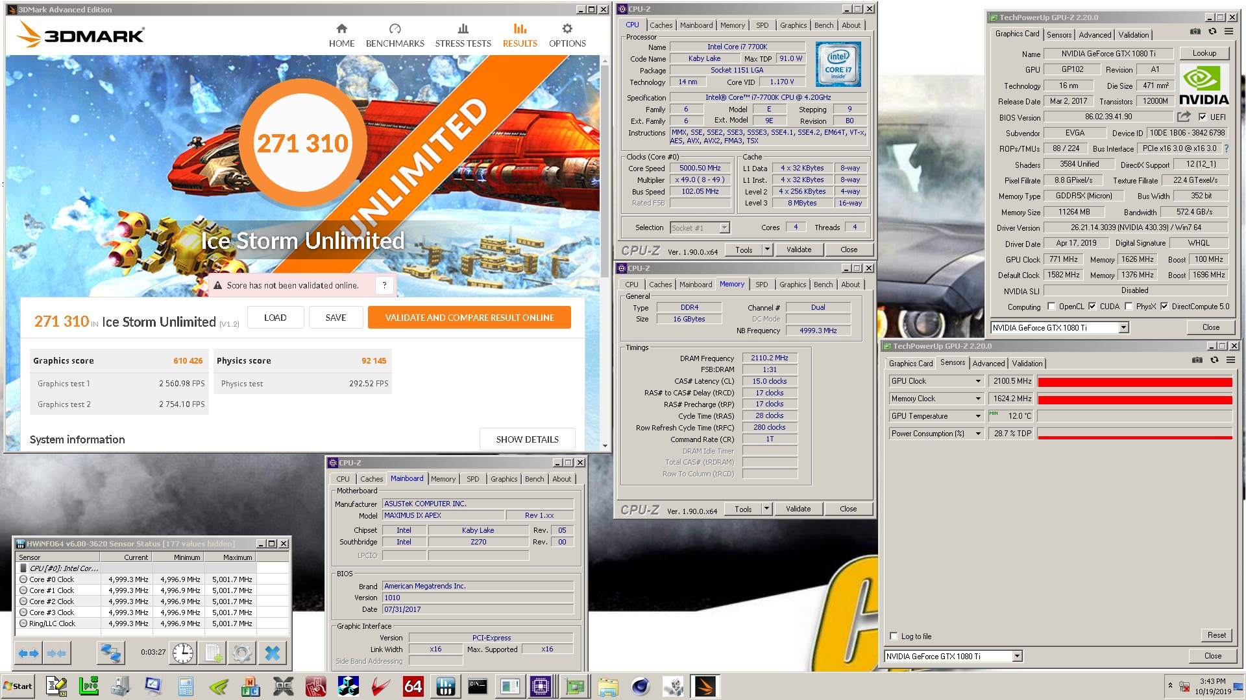Click HWiNFO collapse columns arrows button
Image resolution: width=1246 pixels, height=700 pixels.
click(x=57, y=653)
